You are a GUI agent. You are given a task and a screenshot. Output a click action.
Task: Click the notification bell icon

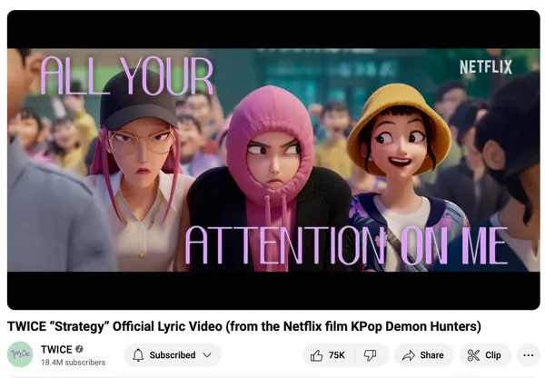138,355
